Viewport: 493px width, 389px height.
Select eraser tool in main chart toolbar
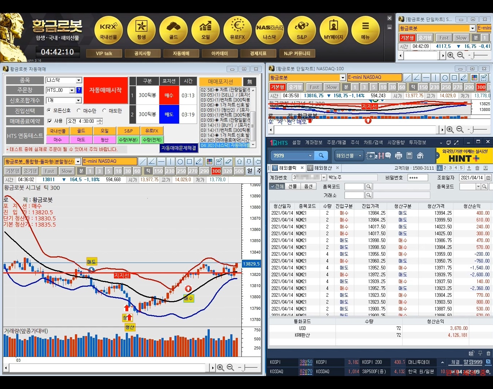(x=228, y=161)
